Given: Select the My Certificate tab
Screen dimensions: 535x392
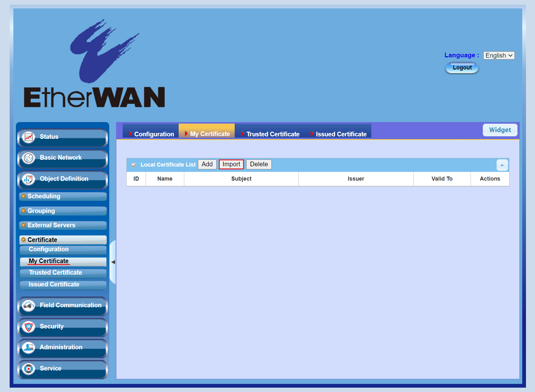Looking at the screenshot, I should tap(207, 131).
